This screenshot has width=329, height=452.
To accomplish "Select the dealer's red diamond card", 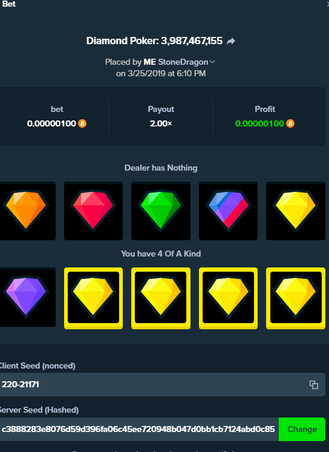I will click(93, 211).
